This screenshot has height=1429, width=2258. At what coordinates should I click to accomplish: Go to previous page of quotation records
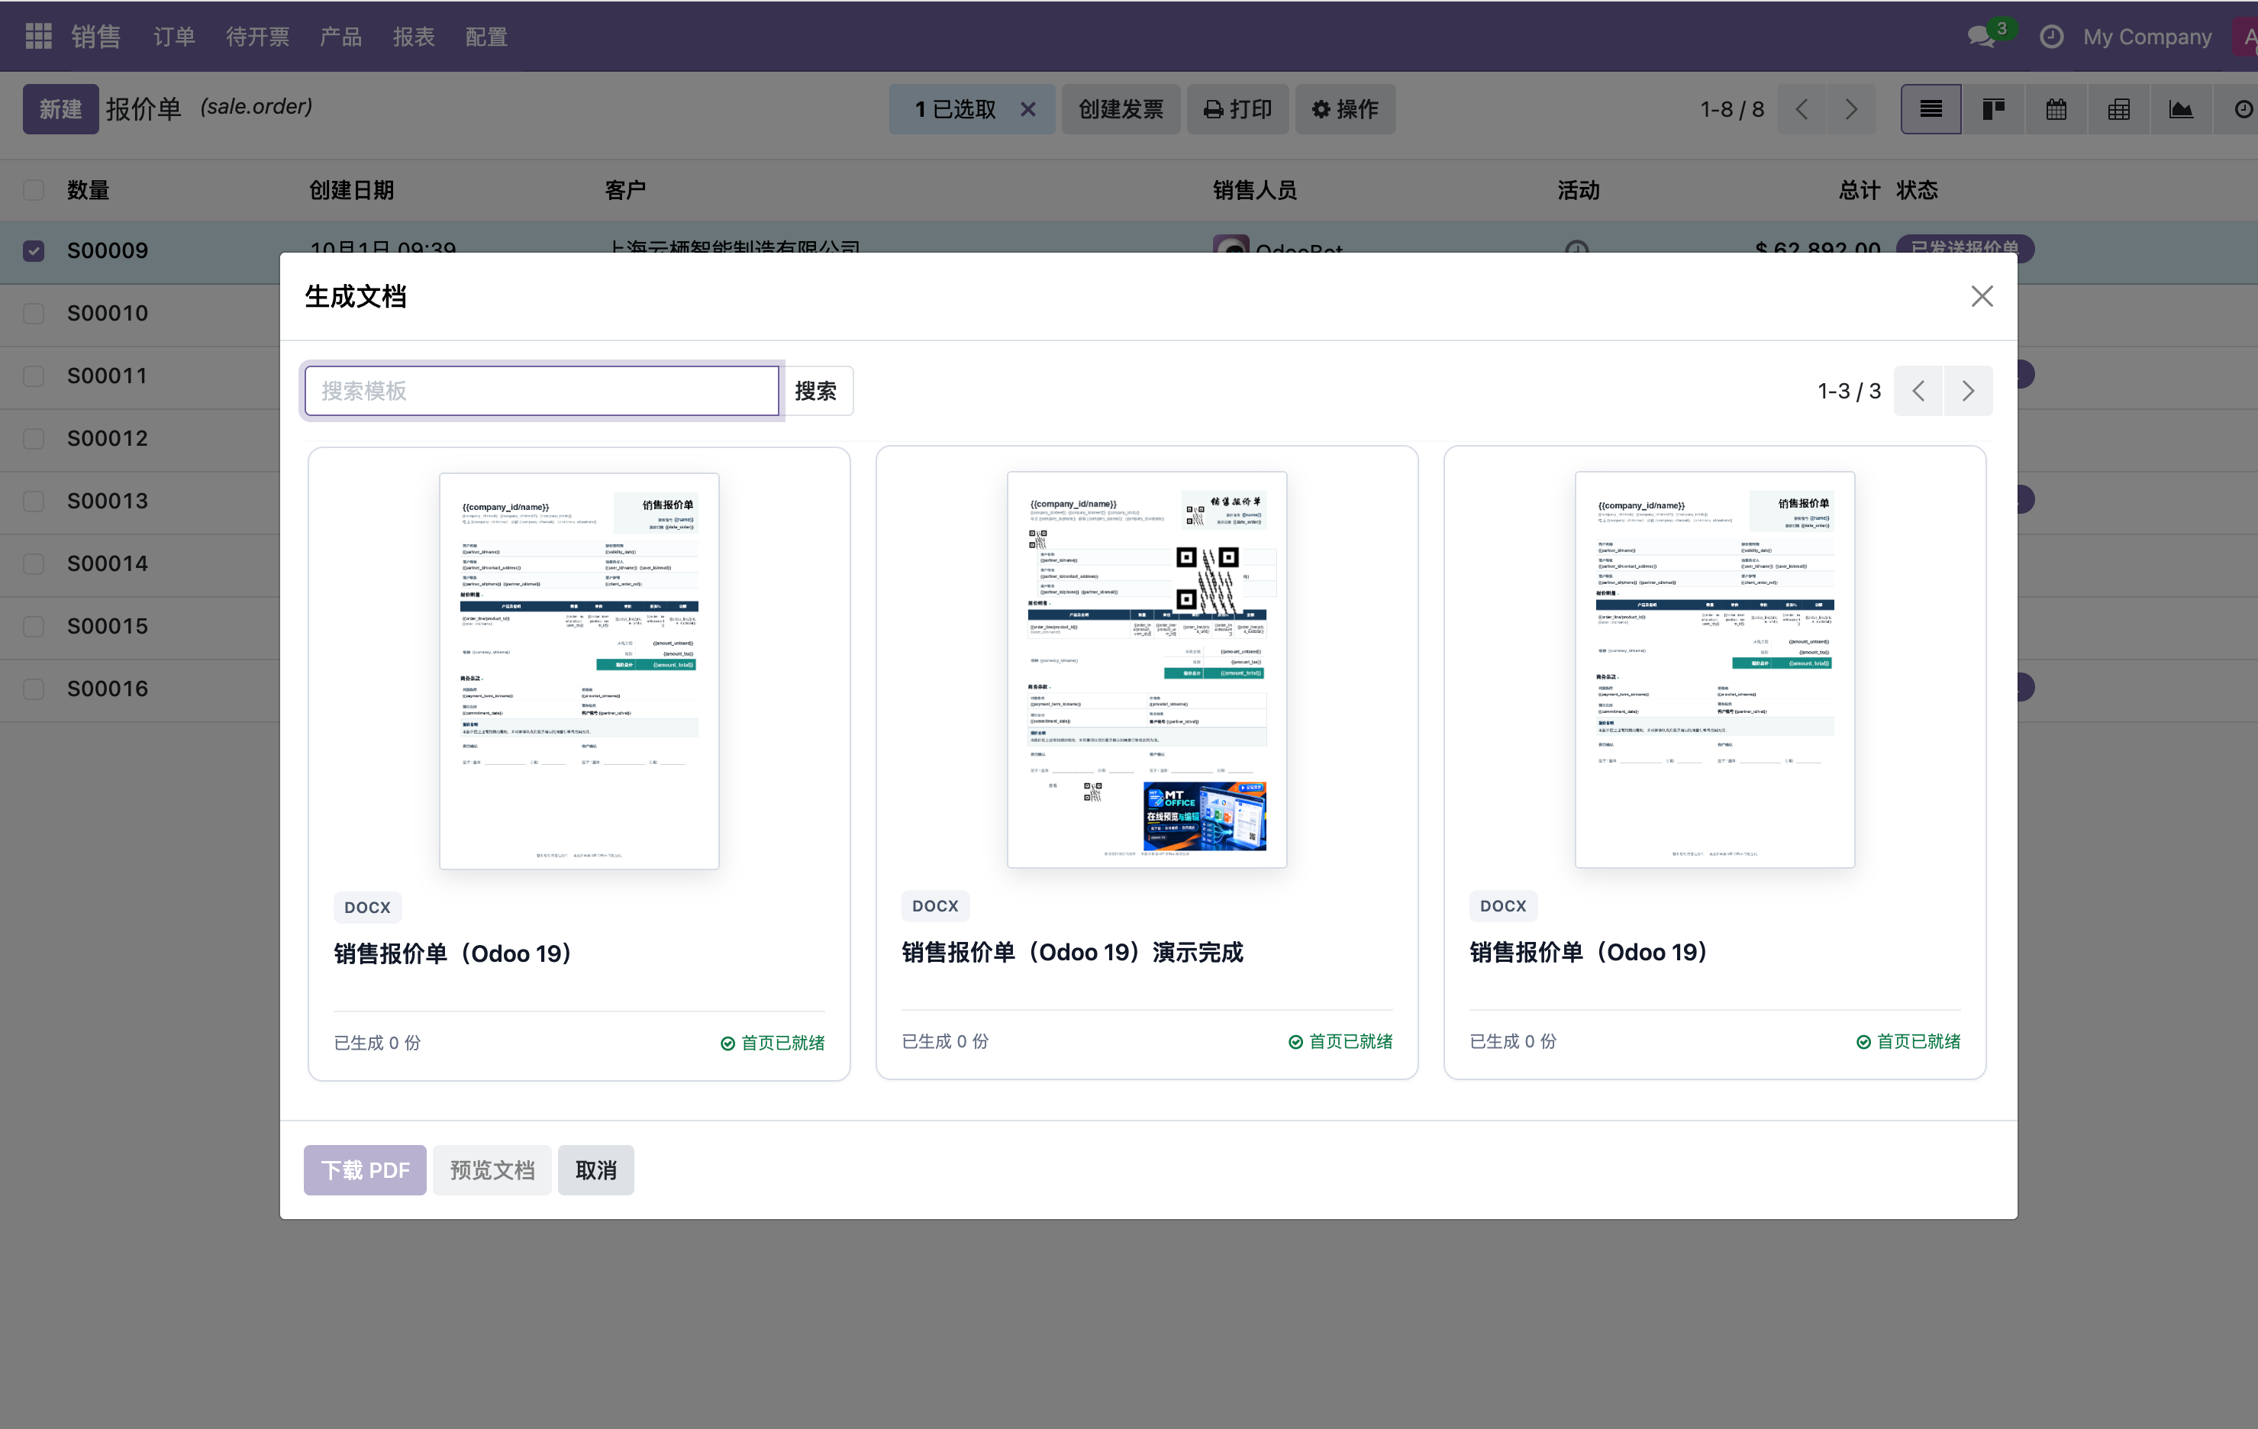1802,110
